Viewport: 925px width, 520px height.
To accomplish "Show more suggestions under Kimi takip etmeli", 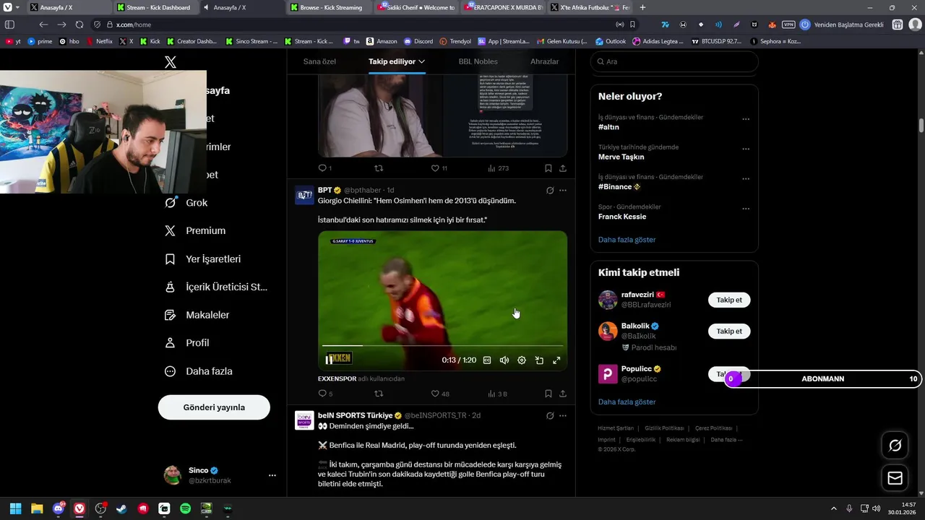I will tap(627, 402).
